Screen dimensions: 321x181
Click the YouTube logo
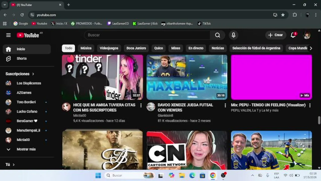pyautogui.click(x=28, y=35)
